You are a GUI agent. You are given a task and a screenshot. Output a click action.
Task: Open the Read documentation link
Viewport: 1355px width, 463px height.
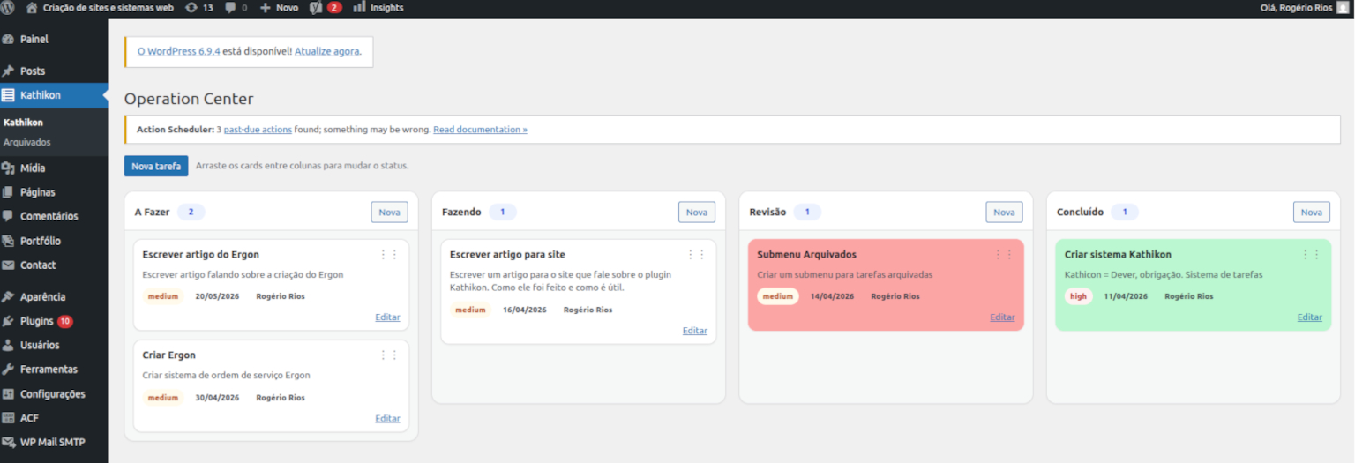[x=480, y=130]
